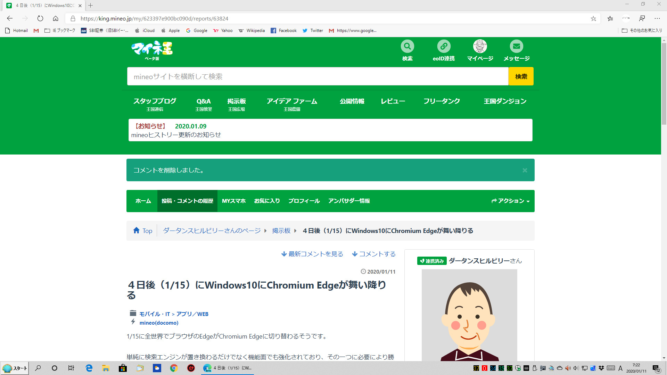Click the home icon beside Top
The width and height of the screenshot is (667, 375).
[x=137, y=231]
